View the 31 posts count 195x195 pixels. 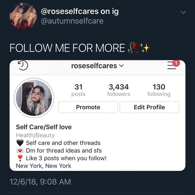pyautogui.click(x=78, y=90)
